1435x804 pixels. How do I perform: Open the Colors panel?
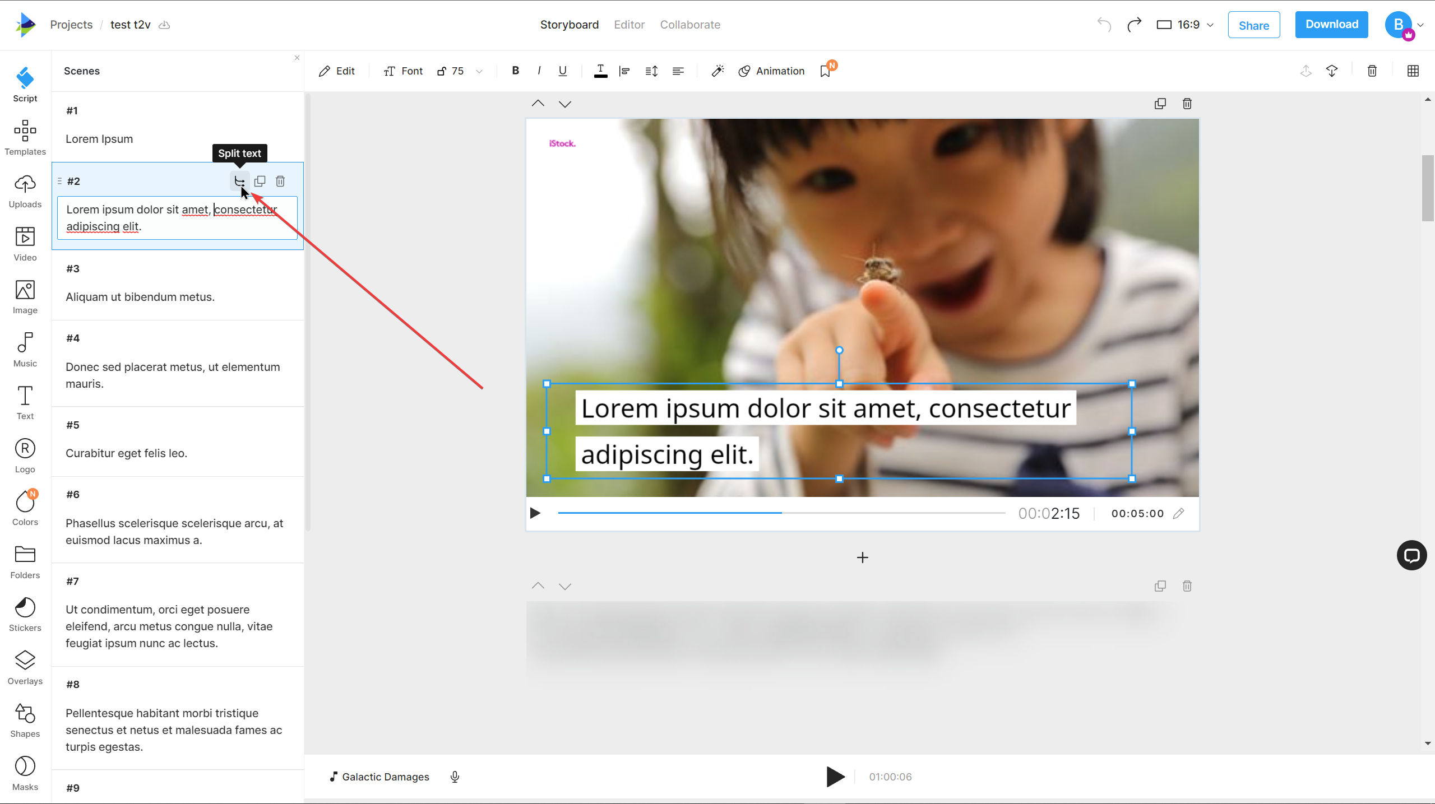point(25,508)
